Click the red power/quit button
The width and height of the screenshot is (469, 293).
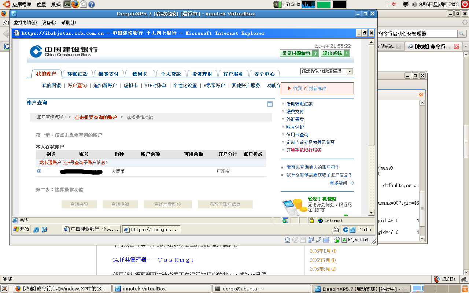point(464,4)
